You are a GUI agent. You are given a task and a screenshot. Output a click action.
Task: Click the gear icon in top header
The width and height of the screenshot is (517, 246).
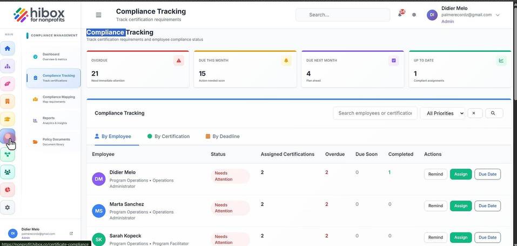tap(414, 15)
